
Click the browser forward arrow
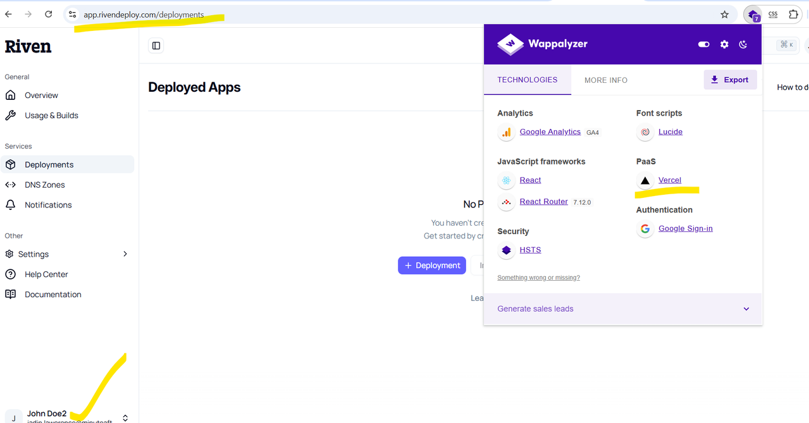(x=28, y=14)
